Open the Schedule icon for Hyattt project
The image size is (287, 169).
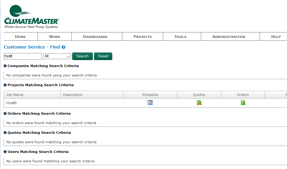[150, 103]
